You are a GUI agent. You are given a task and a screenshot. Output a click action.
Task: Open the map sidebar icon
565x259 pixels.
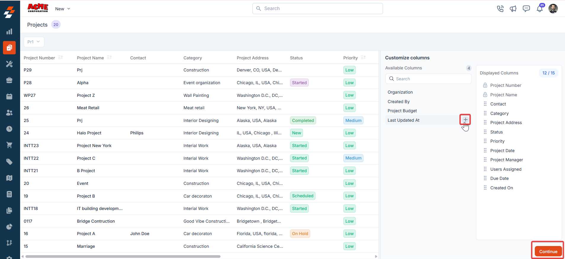(x=9, y=178)
